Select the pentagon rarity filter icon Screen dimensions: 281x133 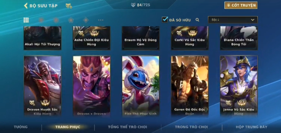click(71, 20)
